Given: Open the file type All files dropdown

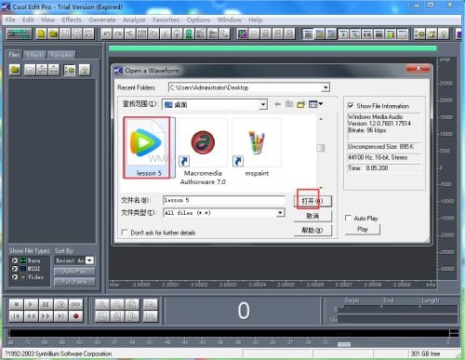Looking at the screenshot, I should [280, 213].
